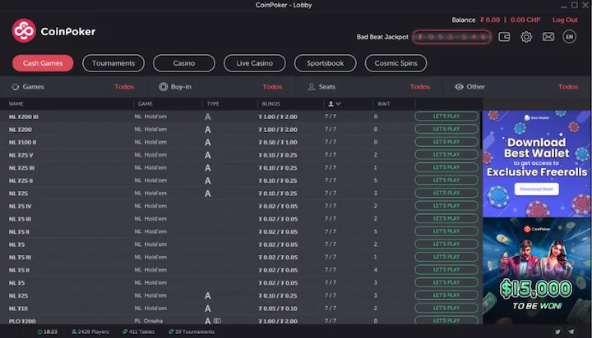The image size is (592, 338).
Task: Click the 411 Tables status entry
Action: pyautogui.click(x=139, y=332)
